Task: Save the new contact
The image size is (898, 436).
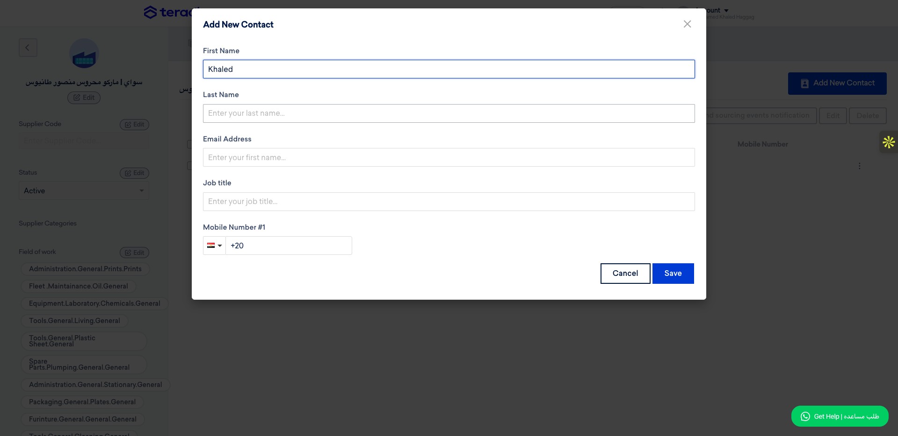Action: pos(673,274)
